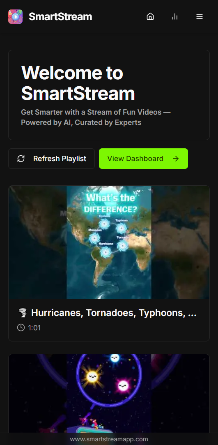Select the Hurricane label on the map
This screenshot has height=445, width=218.
[106, 244]
